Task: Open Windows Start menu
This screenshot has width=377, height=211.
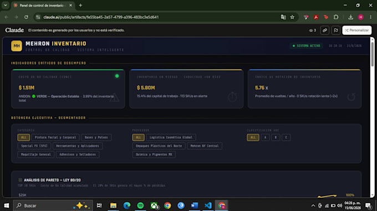Action: (7, 205)
